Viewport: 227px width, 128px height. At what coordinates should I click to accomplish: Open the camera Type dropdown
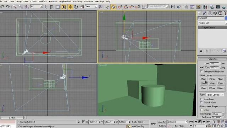tap(215, 95)
